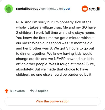Click the line starting "absolutely. But we made"
The width and height of the screenshot is (105, 110).
(x=52, y=69)
